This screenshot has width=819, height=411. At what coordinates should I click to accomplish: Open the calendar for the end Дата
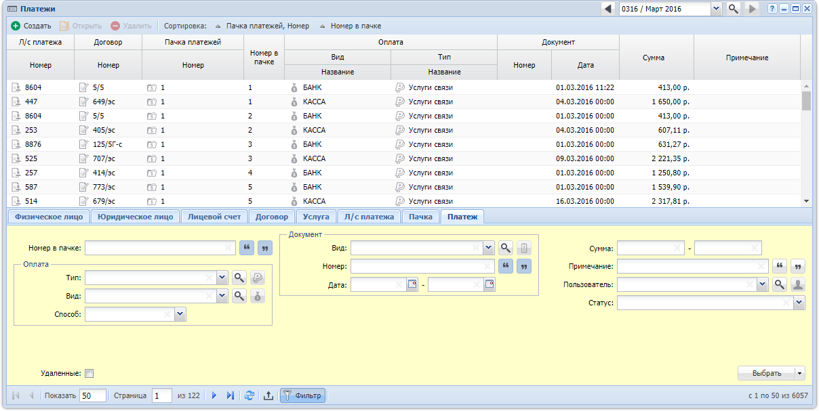490,285
